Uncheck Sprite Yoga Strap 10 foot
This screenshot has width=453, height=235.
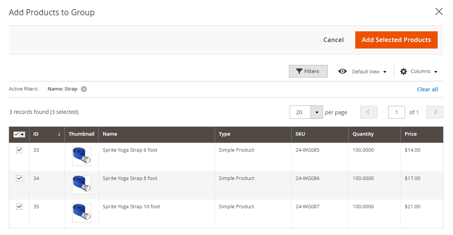pos(19,206)
